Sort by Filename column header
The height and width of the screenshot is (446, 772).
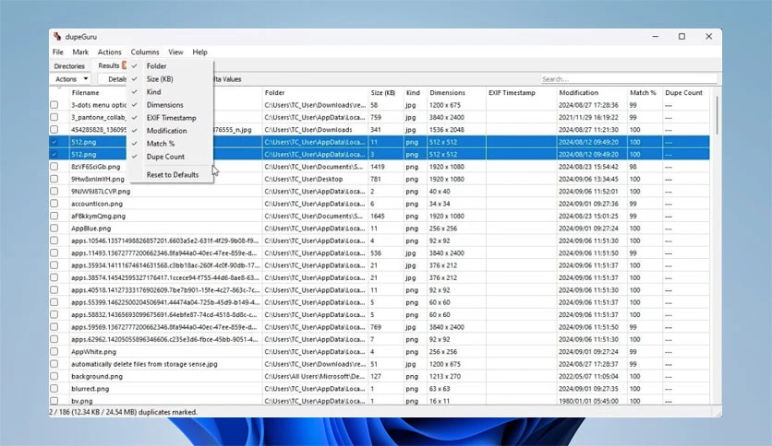click(x=85, y=92)
